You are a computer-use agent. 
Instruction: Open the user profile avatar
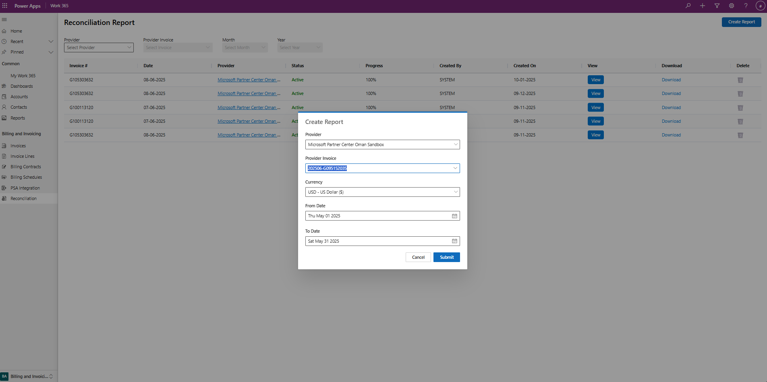tap(761, 6)
